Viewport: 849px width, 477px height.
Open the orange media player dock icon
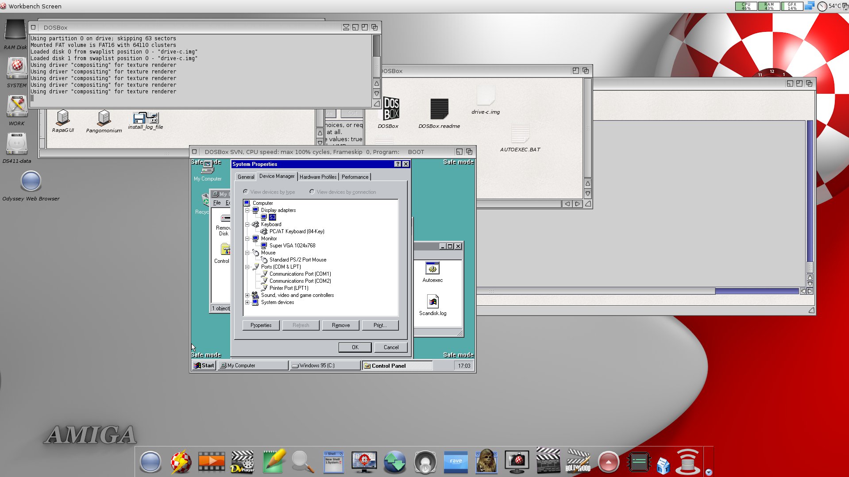pyautogui.click(x=212, y=462)
